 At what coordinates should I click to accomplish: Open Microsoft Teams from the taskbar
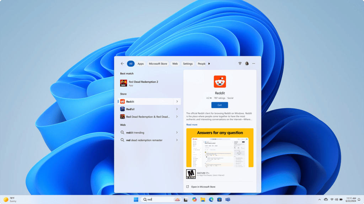click(x=227, y=199)
